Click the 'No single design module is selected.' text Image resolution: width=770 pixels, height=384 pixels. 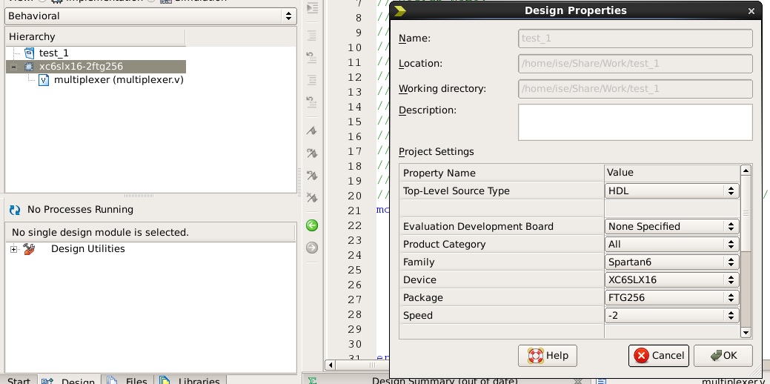click(x=100, y=232)
